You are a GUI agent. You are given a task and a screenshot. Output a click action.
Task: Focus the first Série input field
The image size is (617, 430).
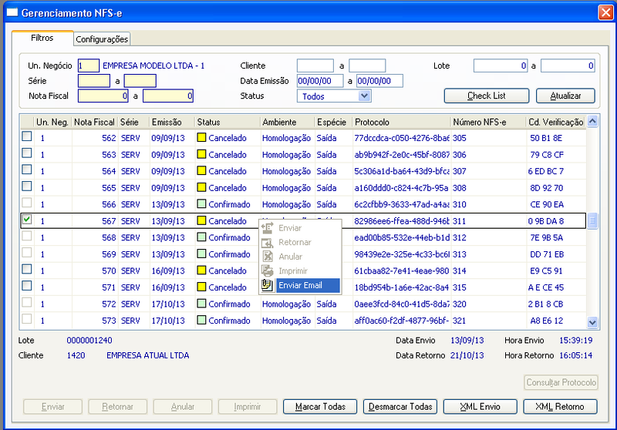(x=94, y=81)
